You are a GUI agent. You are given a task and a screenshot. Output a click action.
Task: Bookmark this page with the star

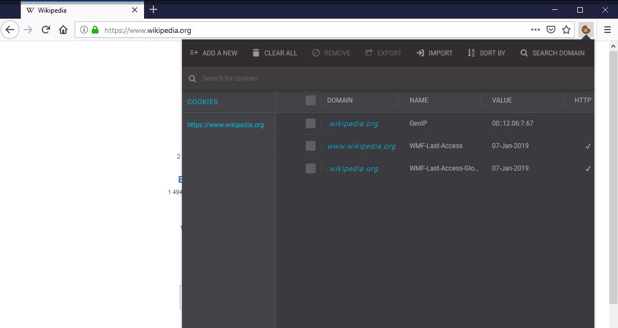[x=566, y=30]
